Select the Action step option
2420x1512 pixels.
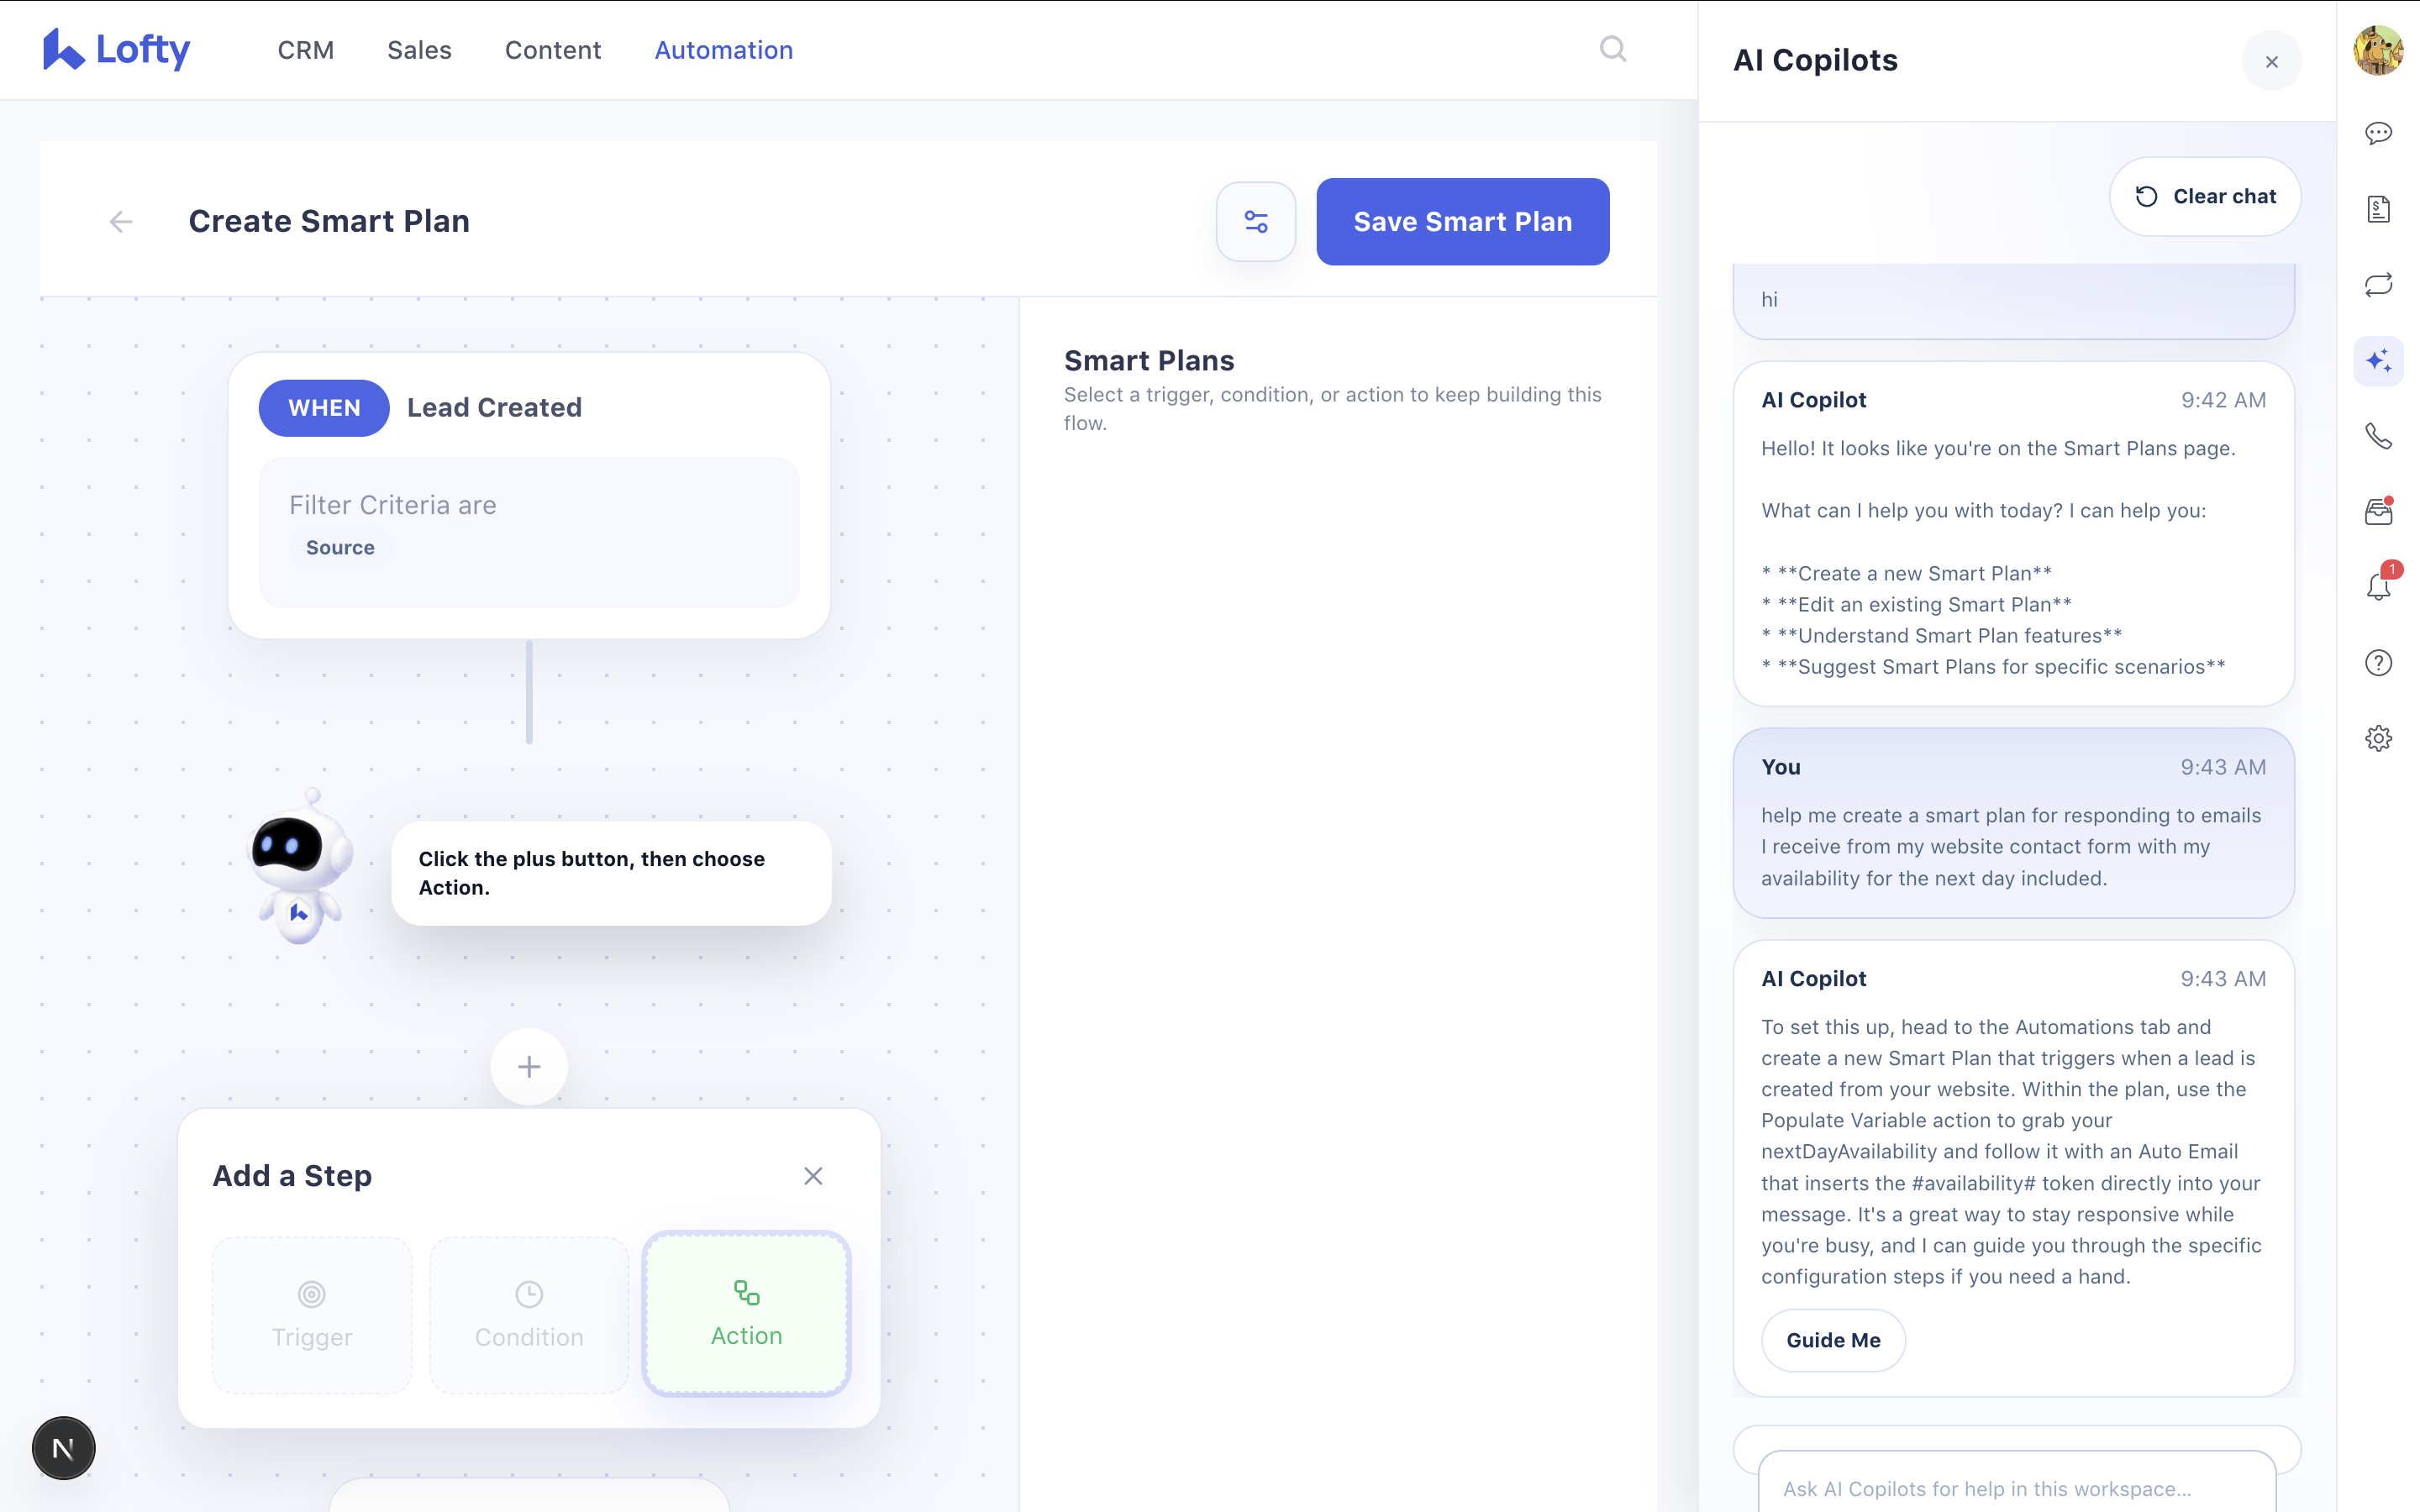[x=746, y=1313]
